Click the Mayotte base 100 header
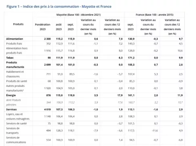 pyautogui.click(x=78, y=15)
